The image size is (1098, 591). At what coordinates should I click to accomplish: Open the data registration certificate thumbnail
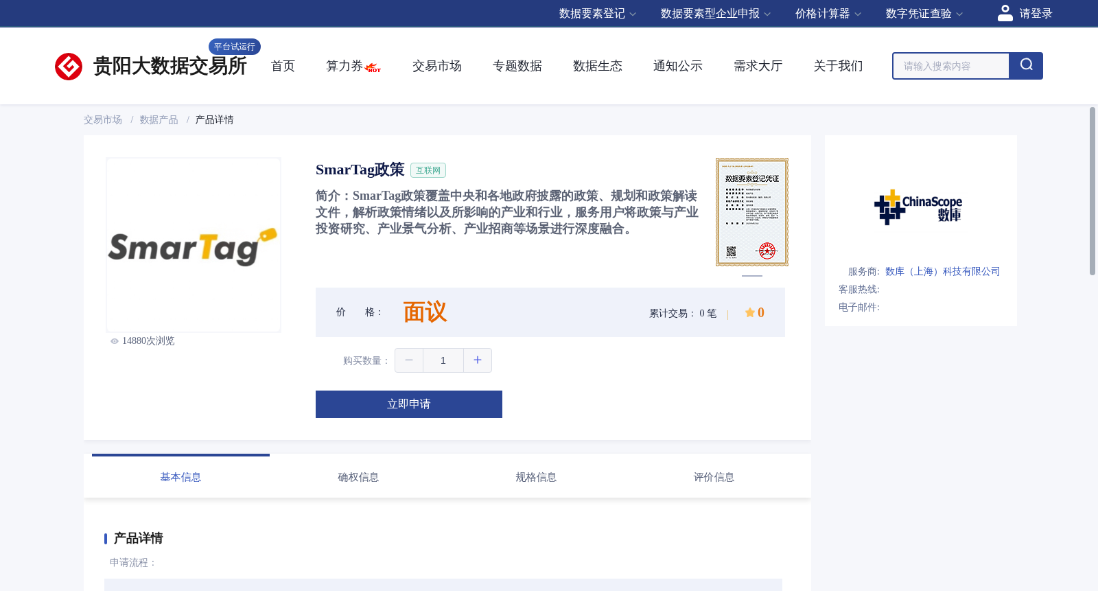pyautogui.click(x=752, y=212)
